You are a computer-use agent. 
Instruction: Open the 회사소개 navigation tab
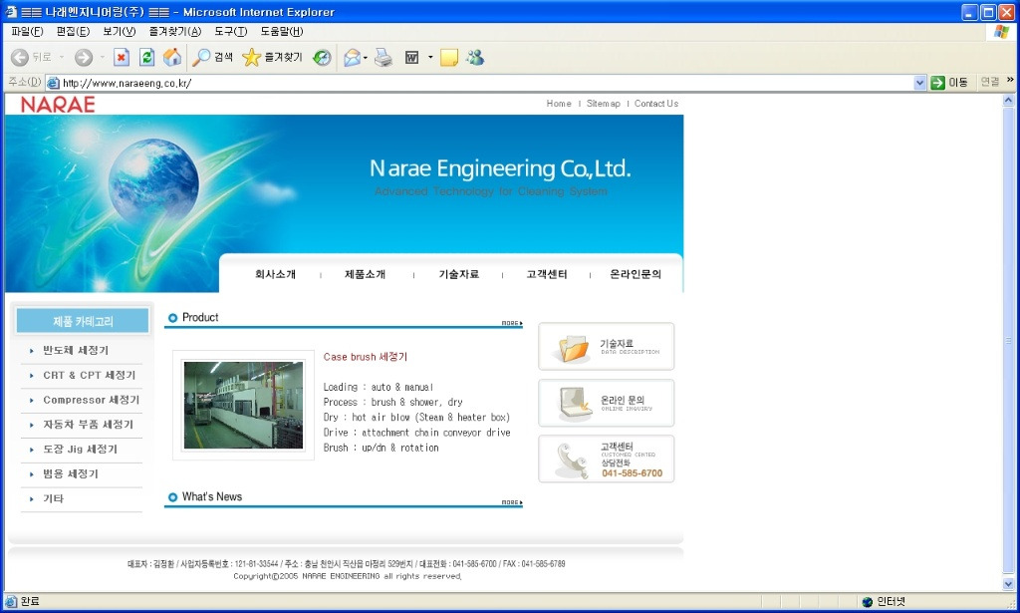275,275
